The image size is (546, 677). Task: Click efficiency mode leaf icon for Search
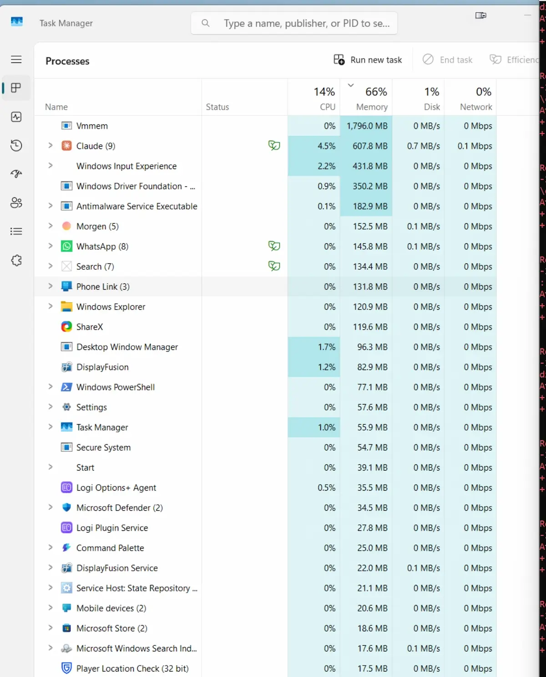[x=274, y=266]
